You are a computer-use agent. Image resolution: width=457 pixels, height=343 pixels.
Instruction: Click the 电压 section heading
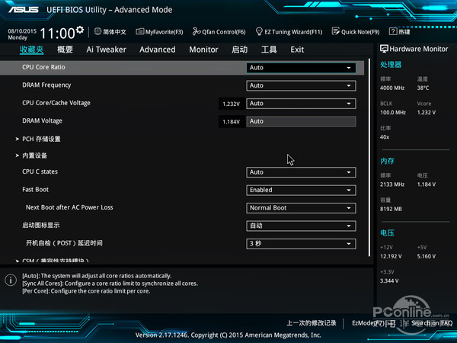pyautogui.click(x=387, y=233)
